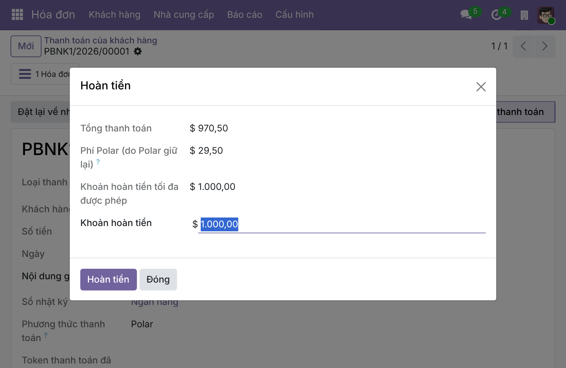Open the Nhà cung cấp menu
The height and width of the screenshot is (368, 566).
point(184,14)
